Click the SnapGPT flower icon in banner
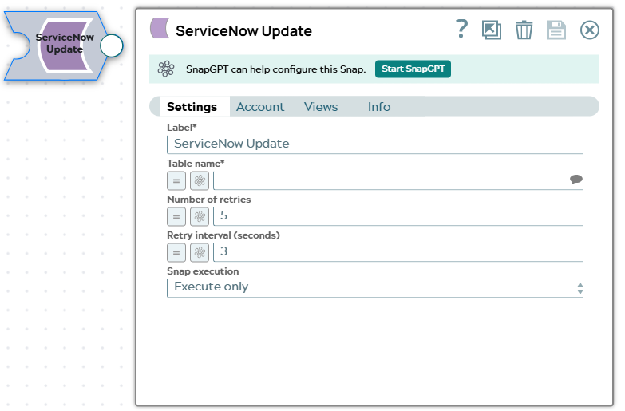The width and height of the screenshot is (625, 411). coord(166,69)
